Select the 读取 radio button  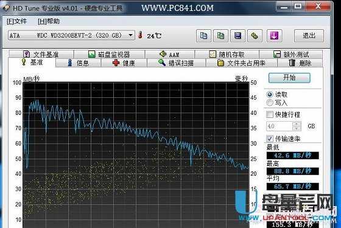270,94
